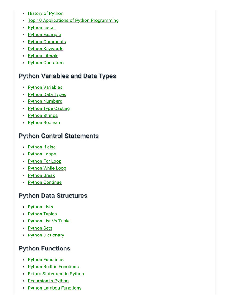Visit the Python Type Casting link
Image resolution: width=229 pixels, height=305 pixels.
point(49,108)
